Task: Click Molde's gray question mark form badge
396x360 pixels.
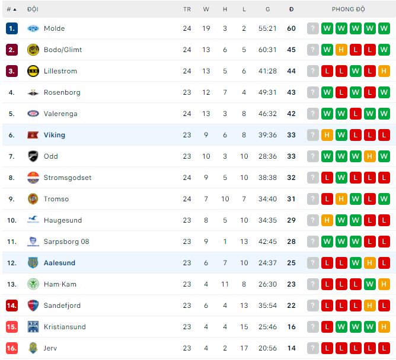Action: point(312,28)
